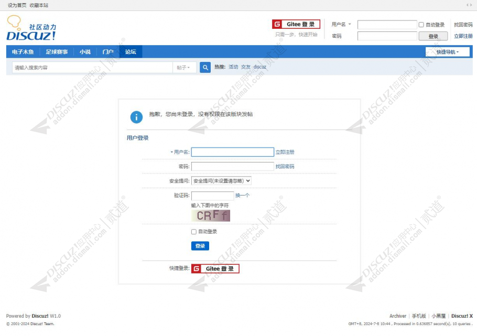
Task: Open the 安全提问 select box
Action: click(x=221, y=181)
